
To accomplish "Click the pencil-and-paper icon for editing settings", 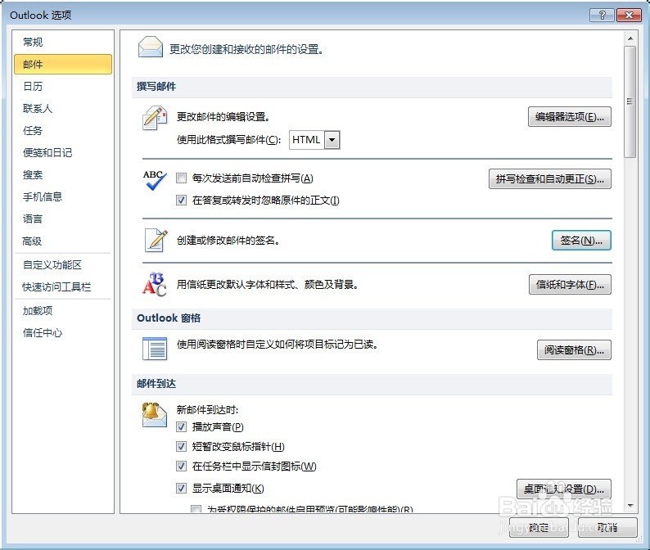I will coord(154,118).
